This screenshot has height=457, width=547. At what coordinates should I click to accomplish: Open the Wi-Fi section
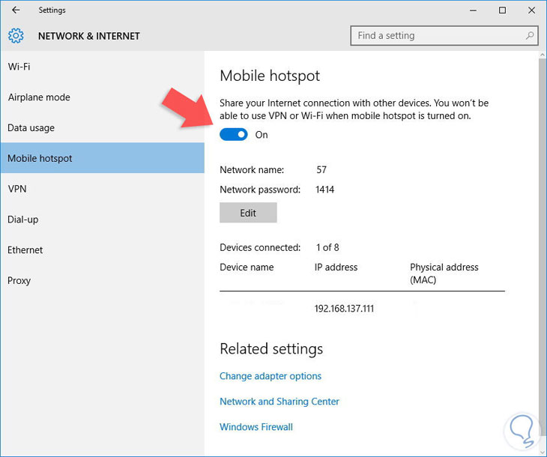point(102,67)
